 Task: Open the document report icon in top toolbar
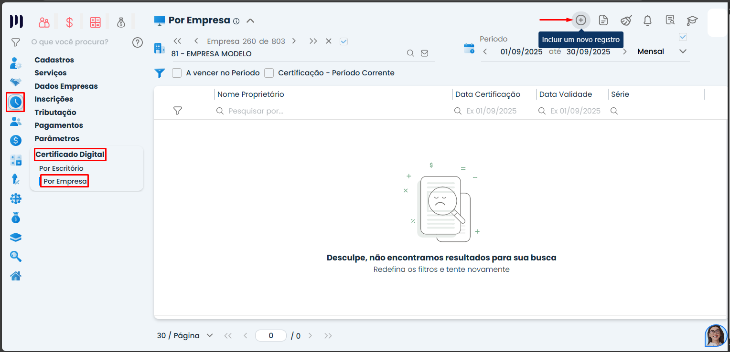[603, 20]
